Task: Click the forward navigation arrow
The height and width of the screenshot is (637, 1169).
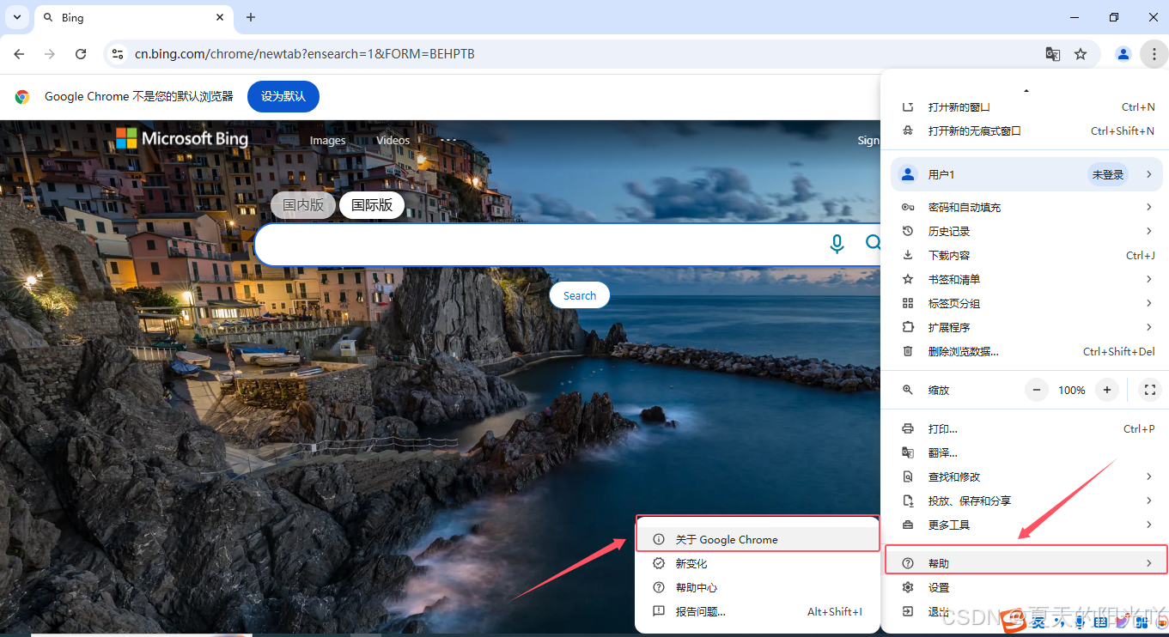Action: coord(50,54)
